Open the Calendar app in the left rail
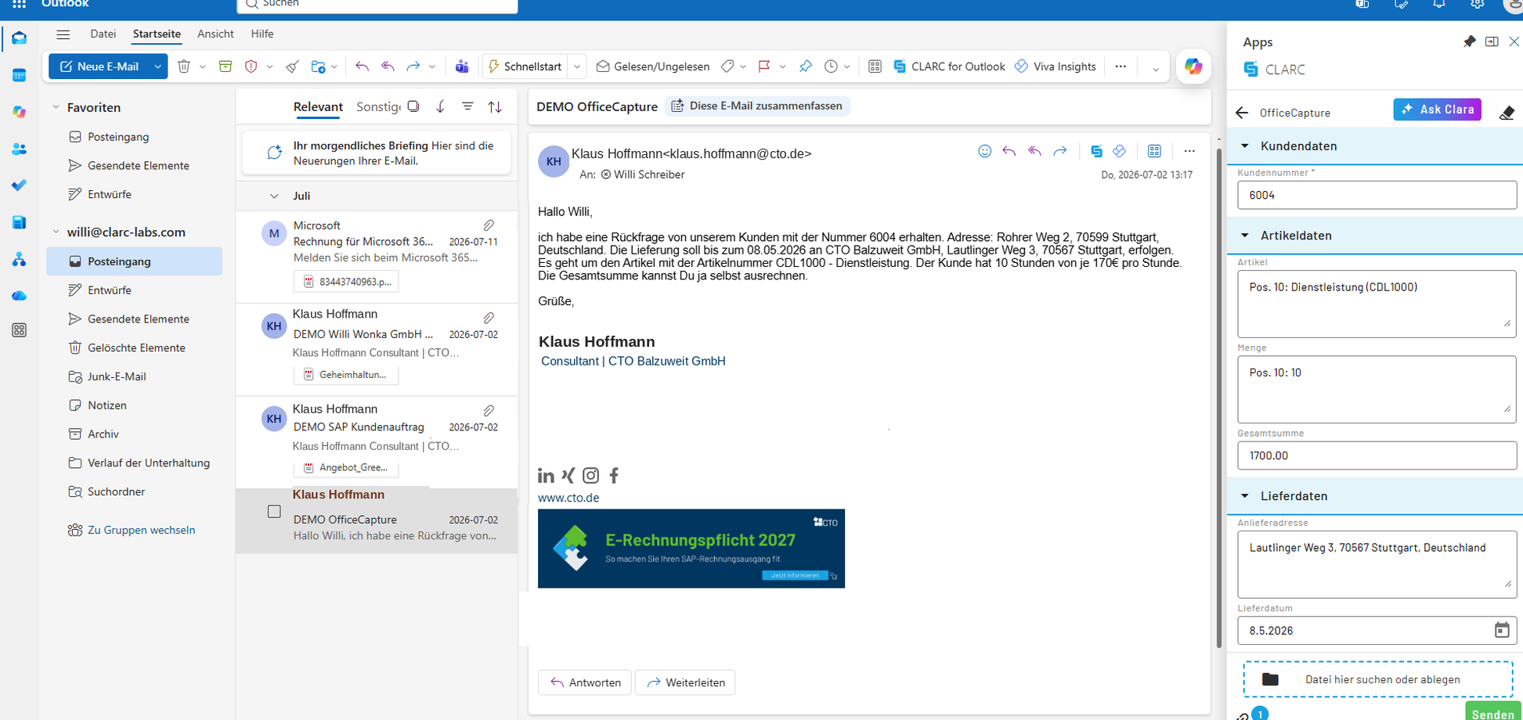 click(20, 75)
